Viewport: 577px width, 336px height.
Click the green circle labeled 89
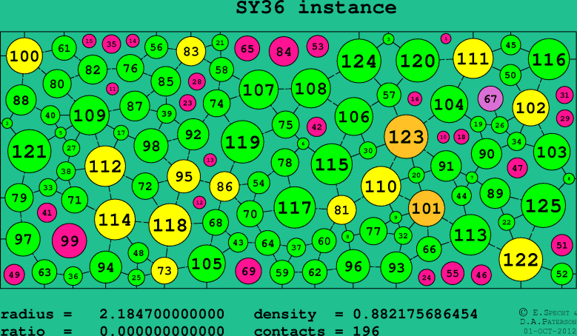click(x=495, y=193)
